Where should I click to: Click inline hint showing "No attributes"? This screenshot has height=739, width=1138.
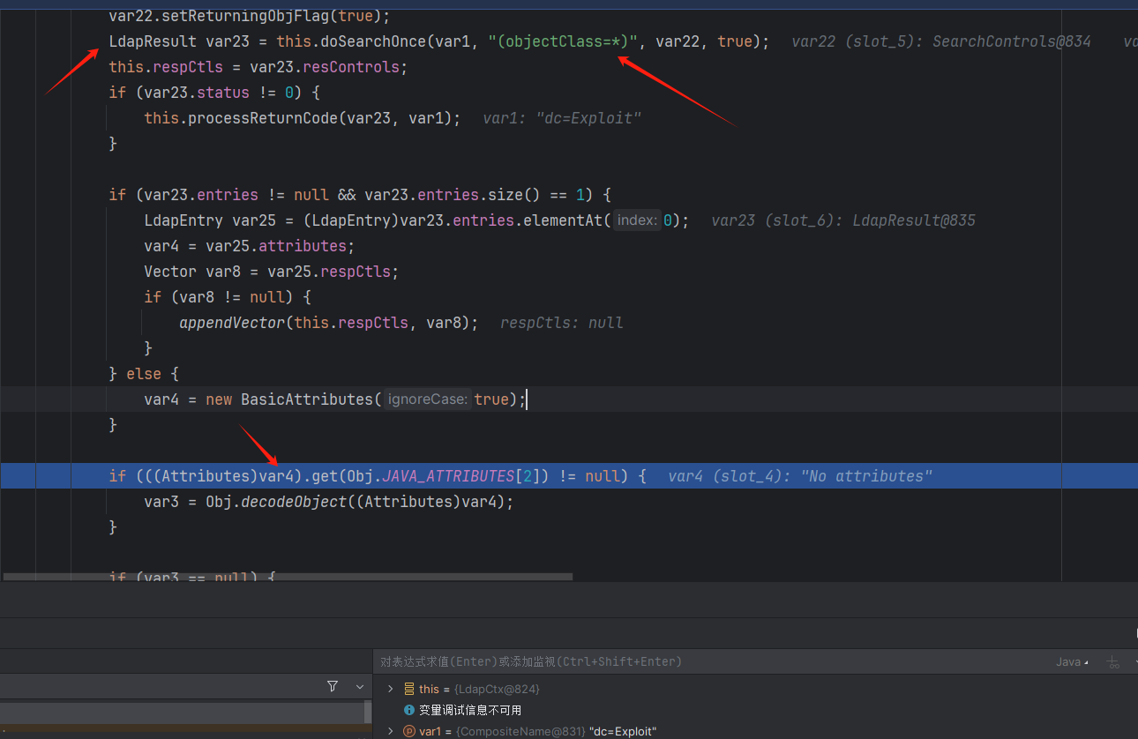(x=800, y=476)
